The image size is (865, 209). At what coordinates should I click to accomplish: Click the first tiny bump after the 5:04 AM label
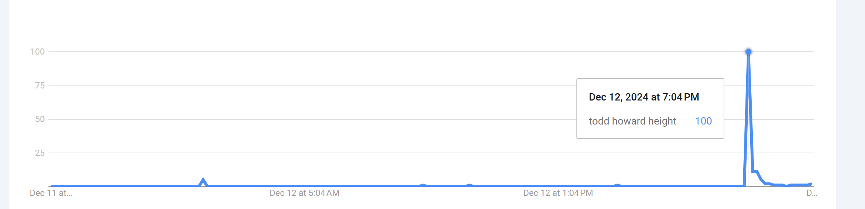(x=423, y=185)
